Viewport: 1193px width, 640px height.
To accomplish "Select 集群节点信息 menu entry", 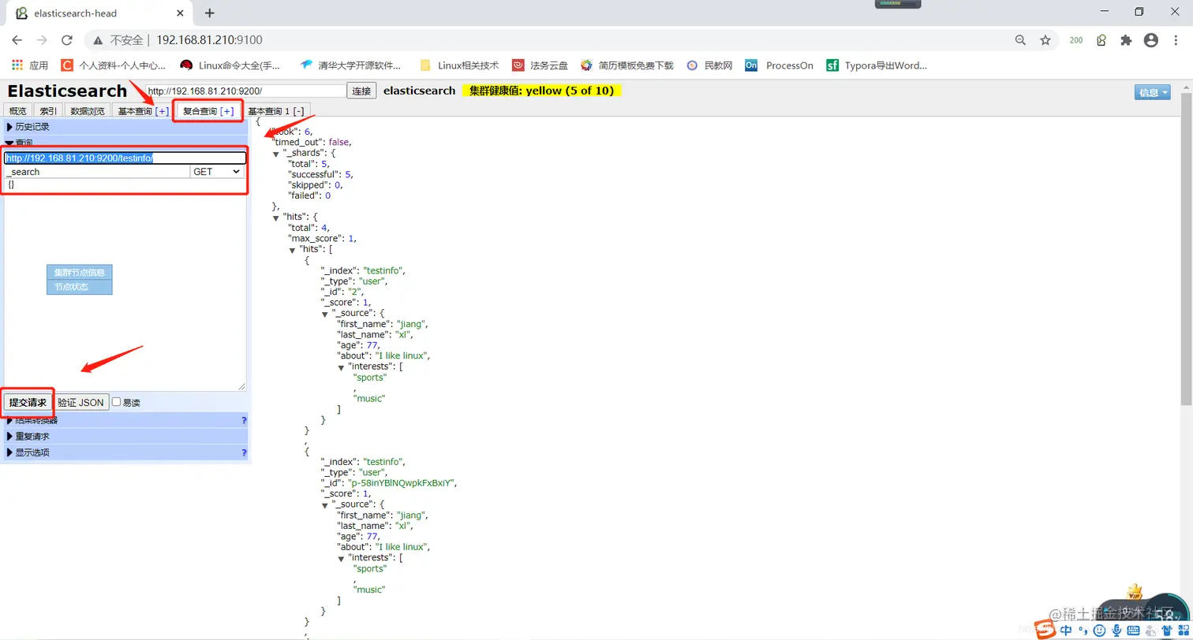I will pyautogui.click(x=80, y=273).
